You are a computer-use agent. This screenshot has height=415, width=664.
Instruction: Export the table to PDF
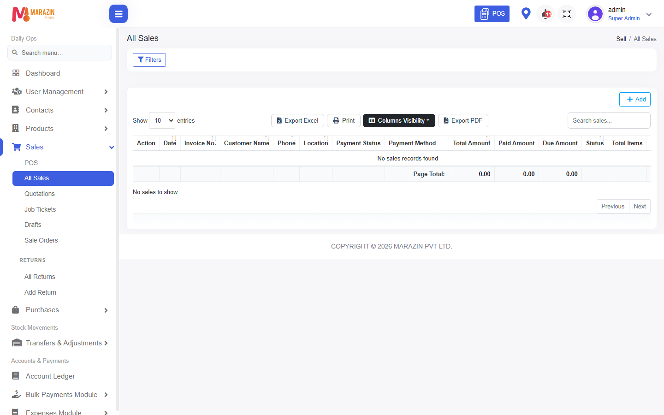click(463, 120)
